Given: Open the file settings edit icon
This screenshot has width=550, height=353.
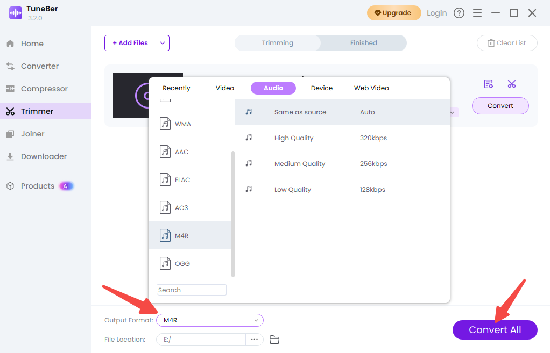Looking at the screenshot, I should point(488,84).
